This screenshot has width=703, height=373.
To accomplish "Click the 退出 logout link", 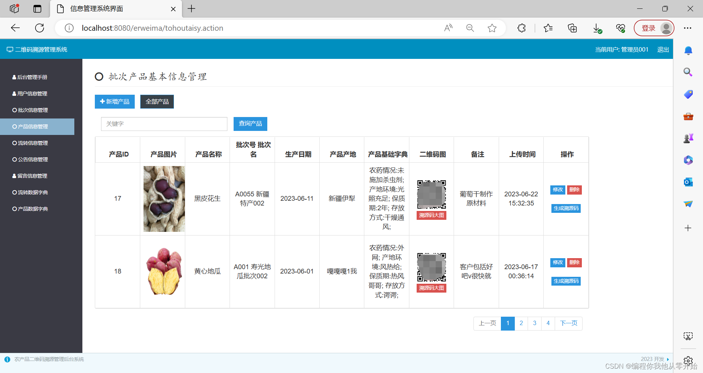I will [663, 49].
